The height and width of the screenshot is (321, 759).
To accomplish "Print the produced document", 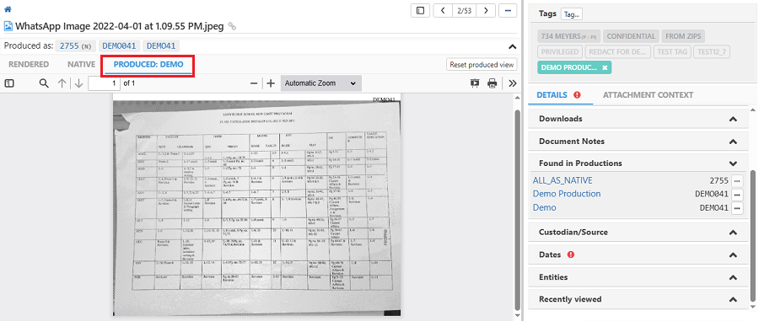I will pos(493,83).
